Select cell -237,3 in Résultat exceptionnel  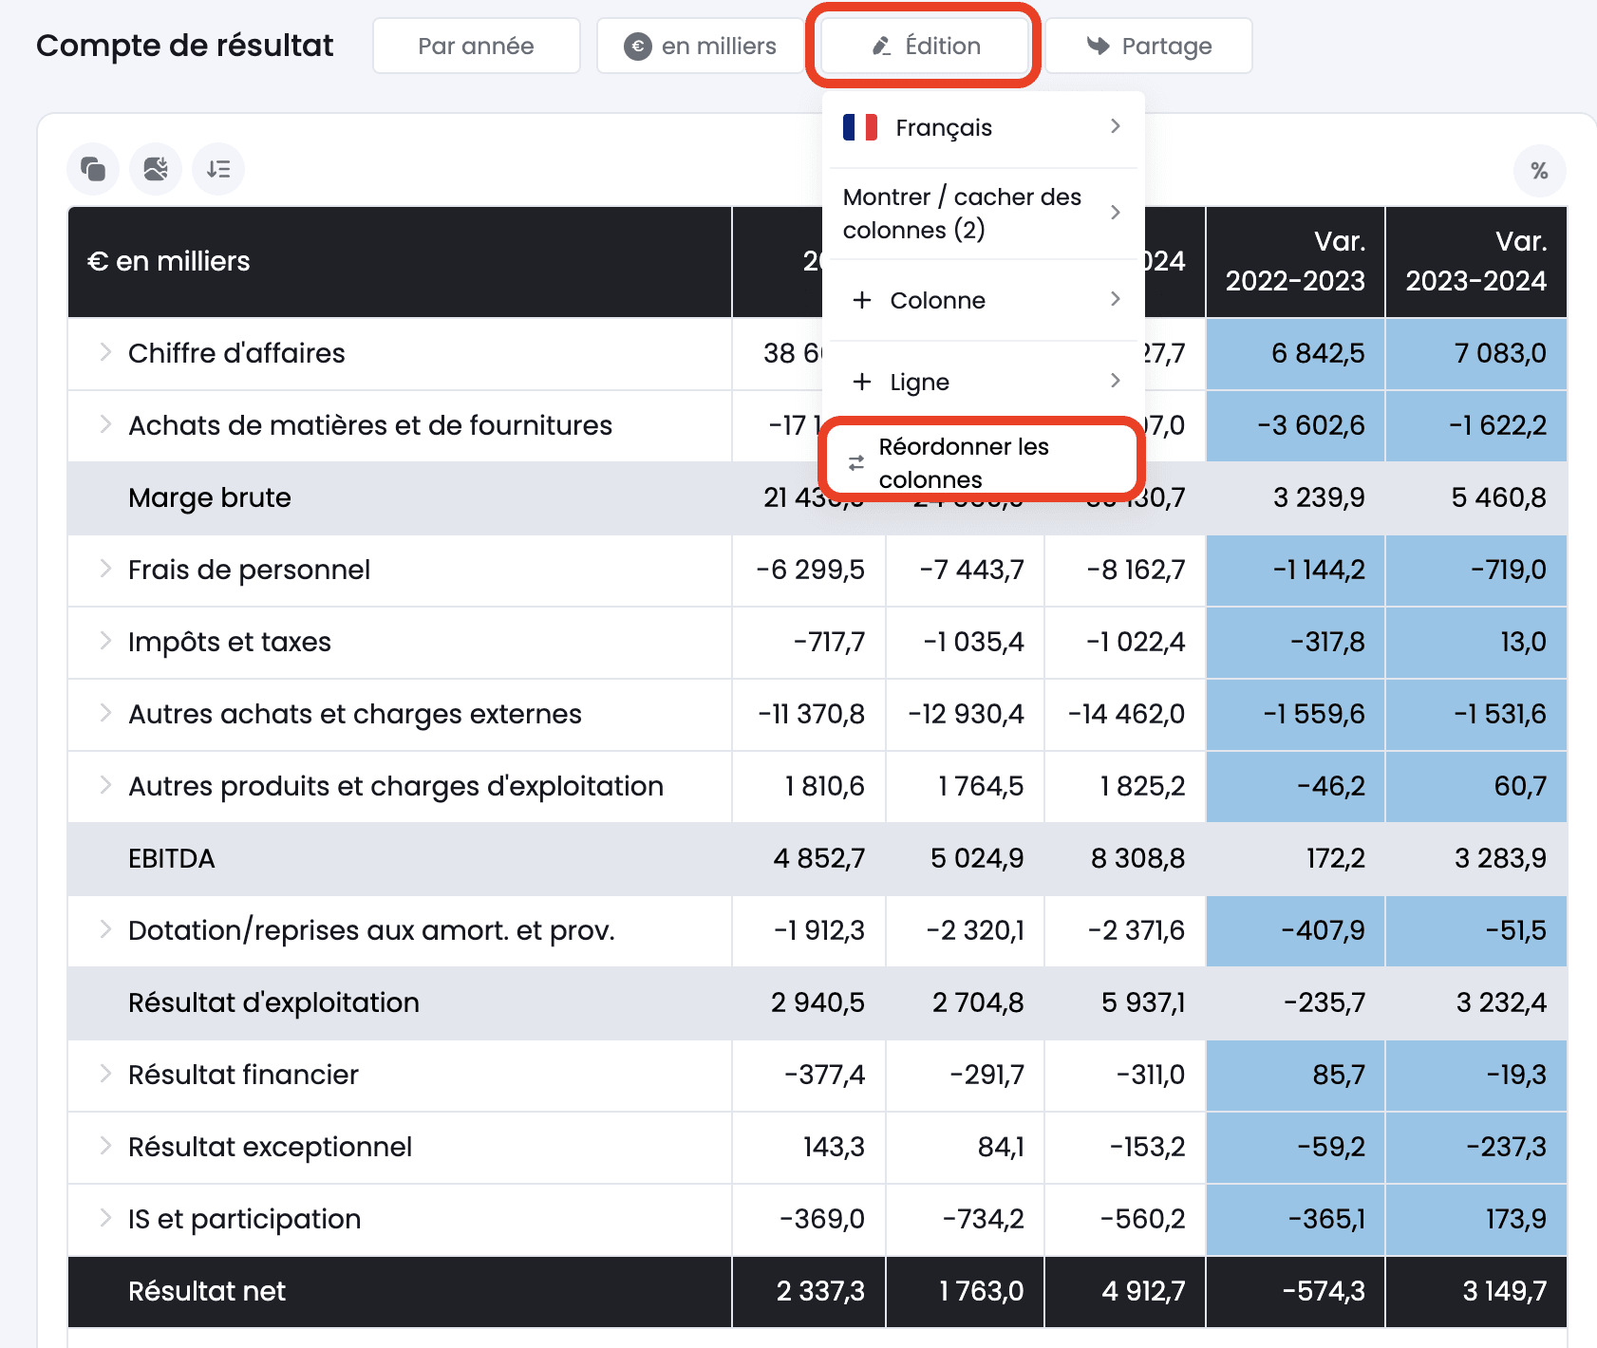1476,1147
